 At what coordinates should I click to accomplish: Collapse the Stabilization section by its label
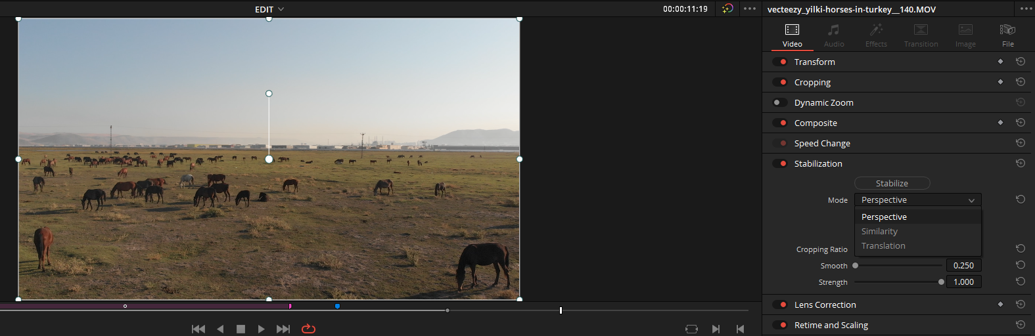coord(818,163)
